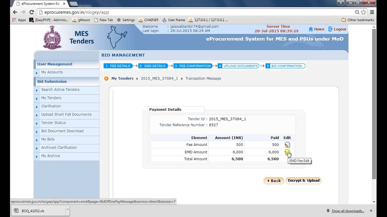Close the downloads bar
Image resolution: width=387 pixels, height=217 pixels.
click(371, 211)
